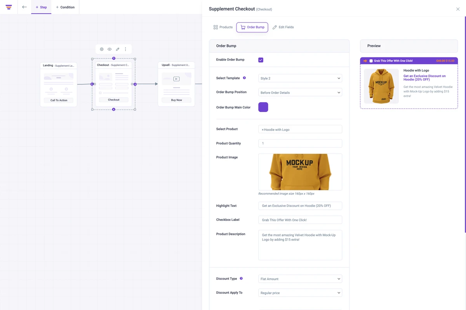Open three-dot more options for Checkout step
This screenshot has height=310, width=466.
tap(125, 49)
